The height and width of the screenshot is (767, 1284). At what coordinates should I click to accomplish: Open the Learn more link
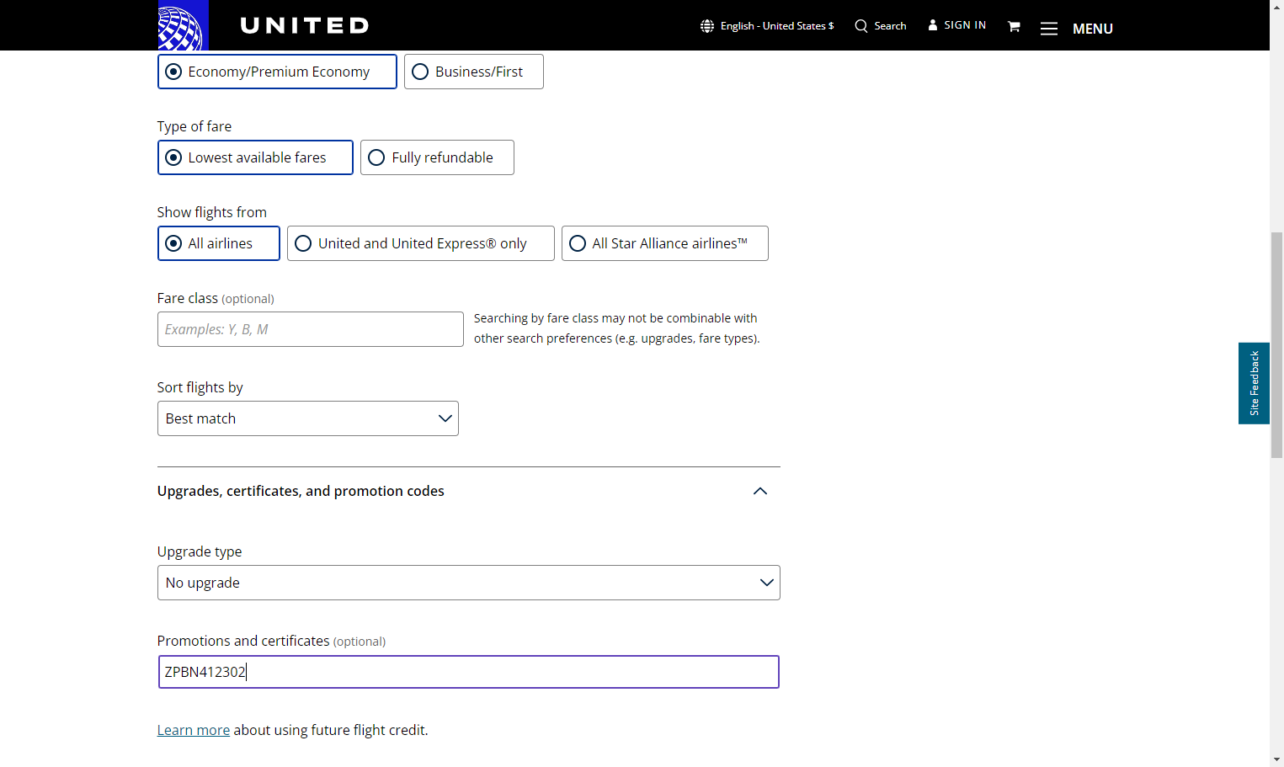[194, 730]
